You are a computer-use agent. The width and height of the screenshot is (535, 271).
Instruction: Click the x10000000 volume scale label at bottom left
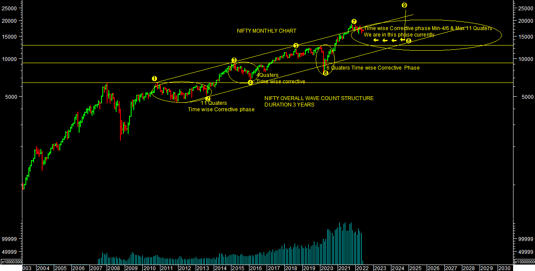[11, 262]
